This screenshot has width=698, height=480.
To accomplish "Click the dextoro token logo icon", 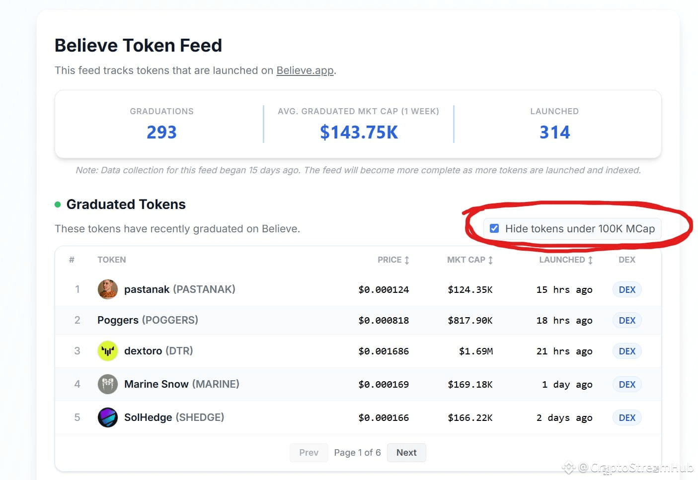I will [x=107, y=351].
